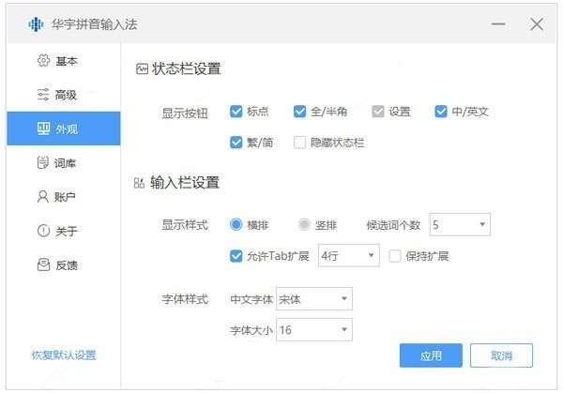Click the info icon beside 关于

43,231
